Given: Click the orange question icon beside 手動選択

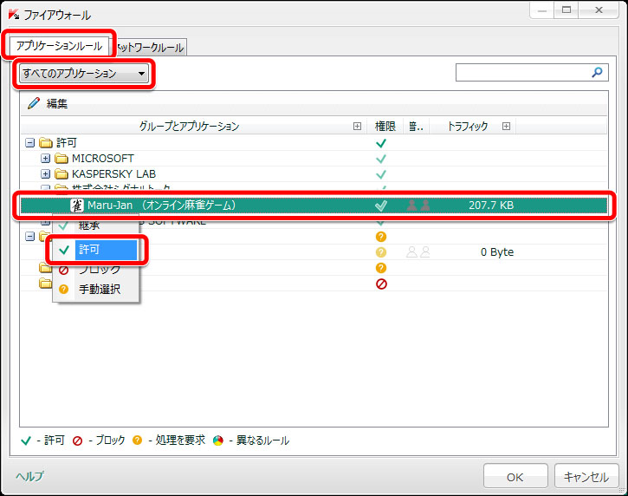Looking at the screenshot, I should tap(64, 289).
